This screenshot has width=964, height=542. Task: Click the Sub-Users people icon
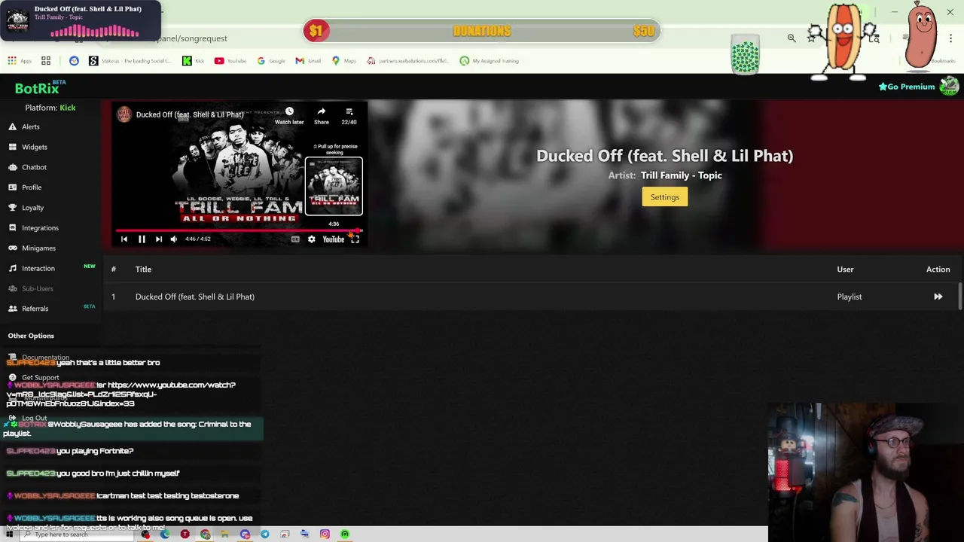[12, 288]
